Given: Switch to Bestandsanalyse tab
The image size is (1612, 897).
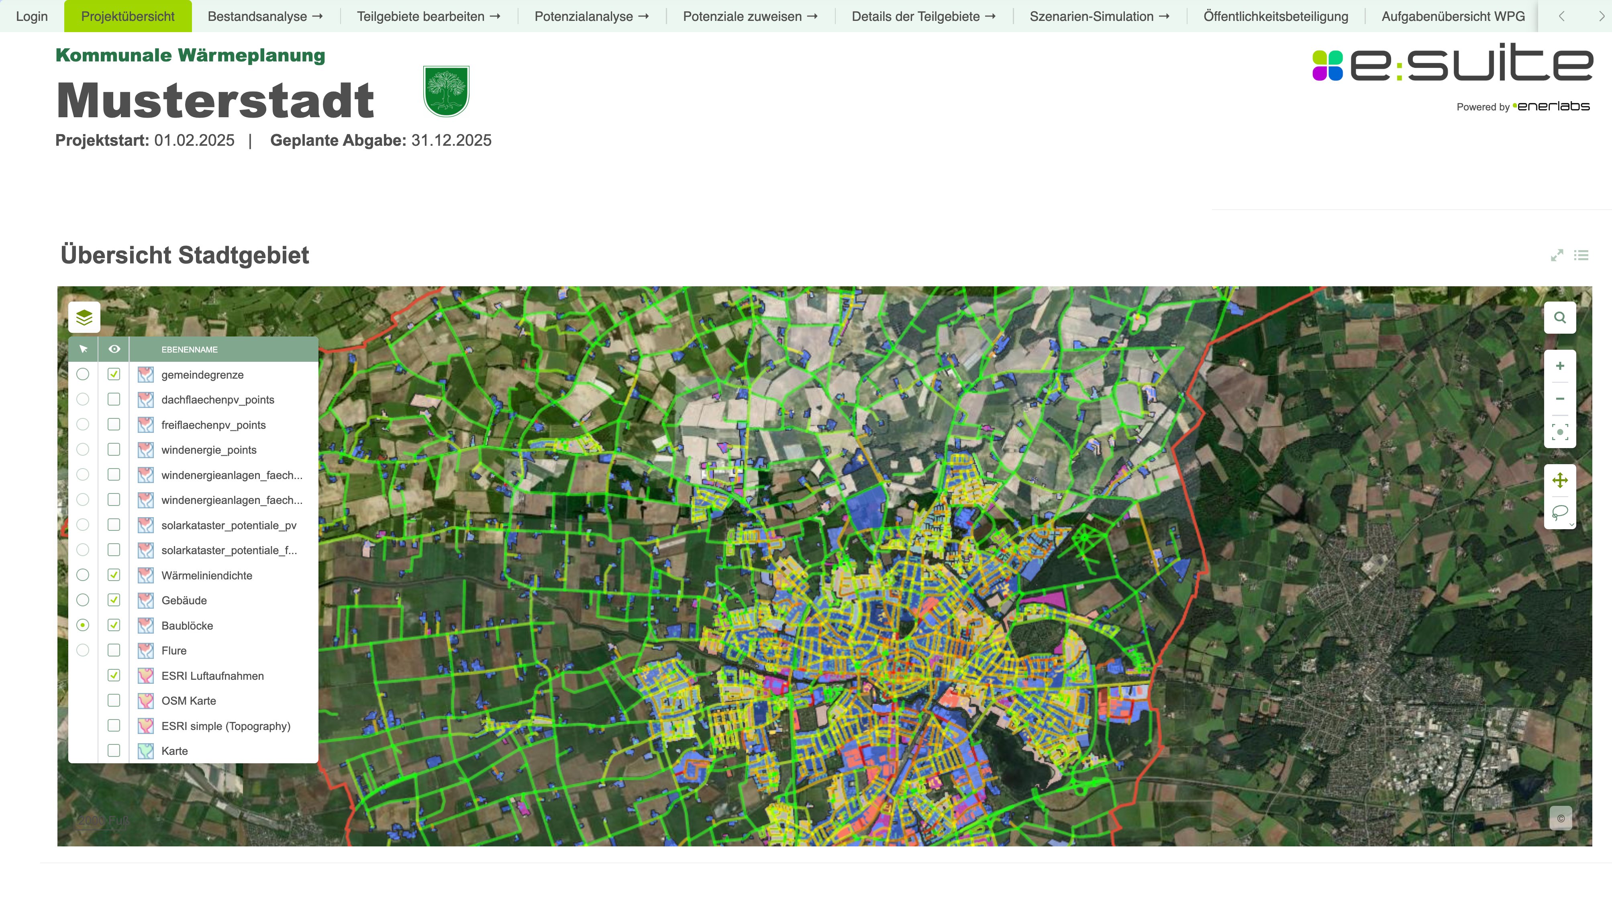Looking at the screenshot, I should click(265, 16).
